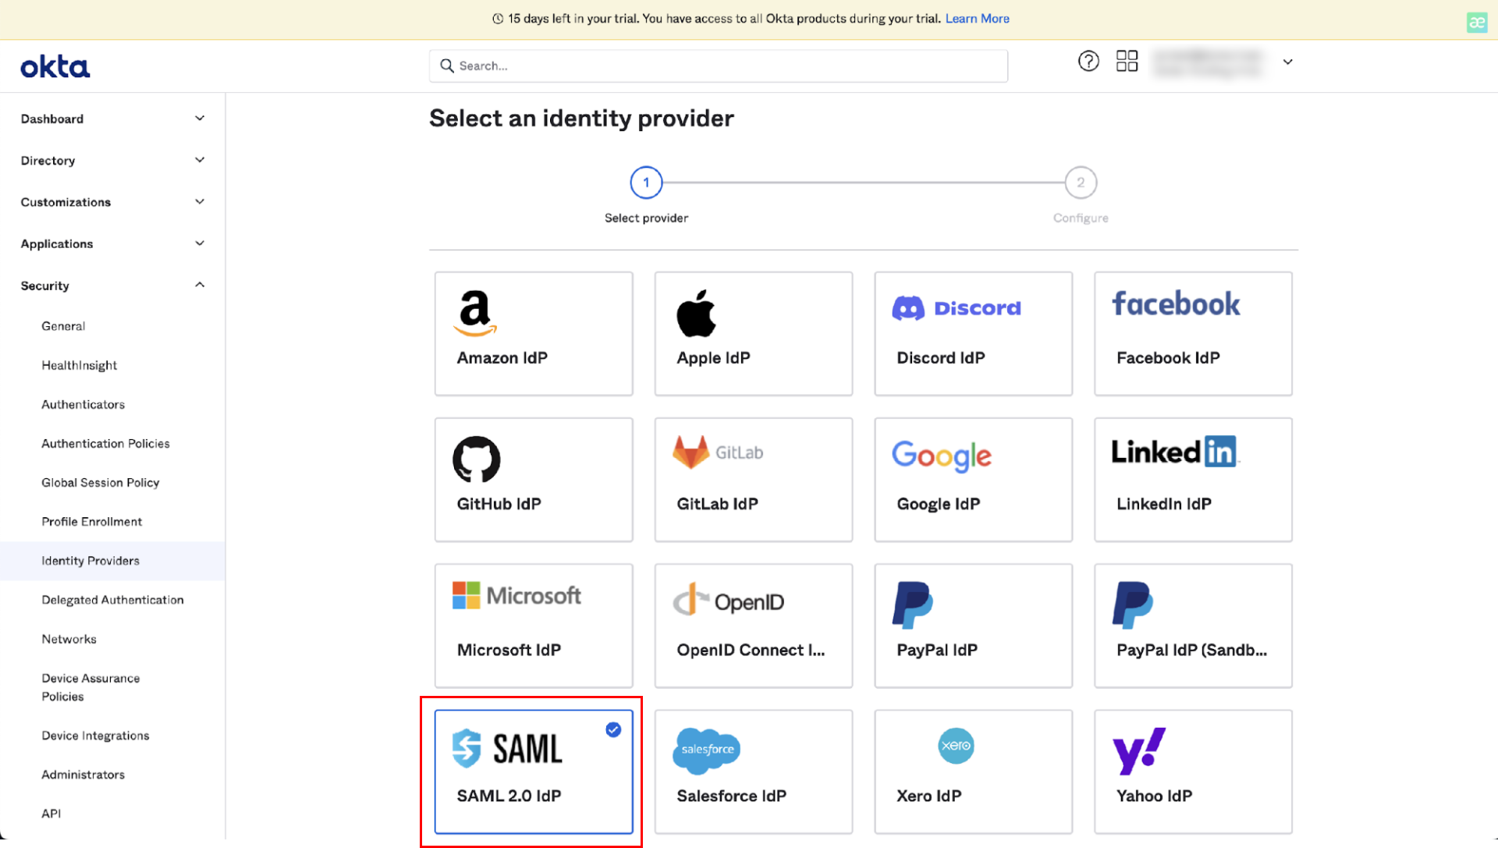The image size is (1498, 848).
Task: Open the help question mark icon
Action: tap(1088, 61)
